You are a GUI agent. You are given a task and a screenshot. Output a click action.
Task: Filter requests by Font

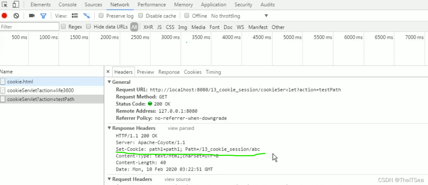(x=214, y=27)
